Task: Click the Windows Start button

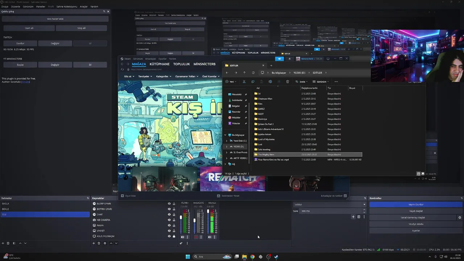Action: [x=188, y=257]
